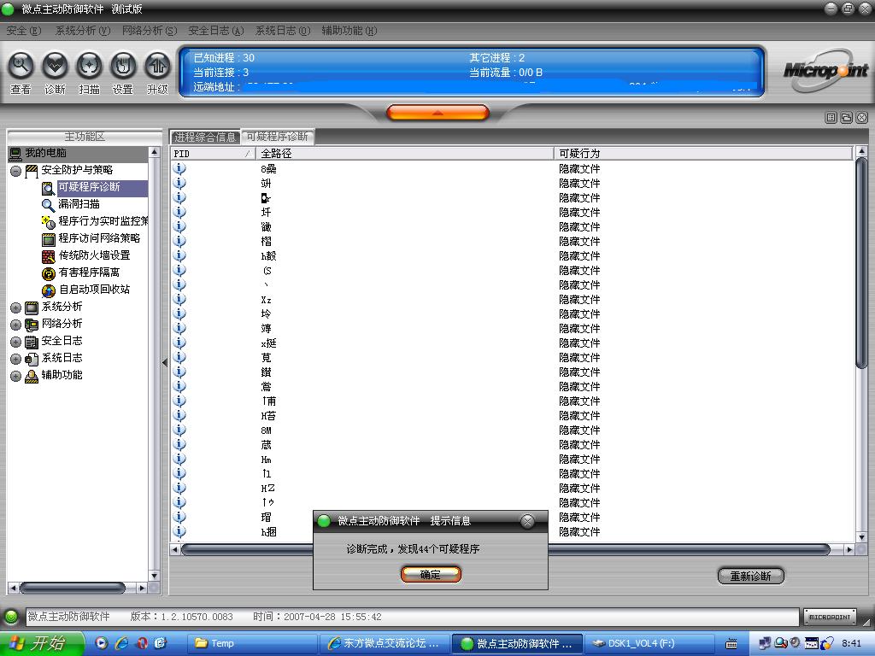Confirm the dialog with 确定 button

point(431,574)
